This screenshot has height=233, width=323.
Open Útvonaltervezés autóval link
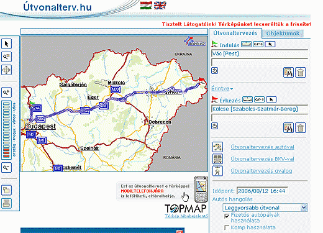point(262,147)
